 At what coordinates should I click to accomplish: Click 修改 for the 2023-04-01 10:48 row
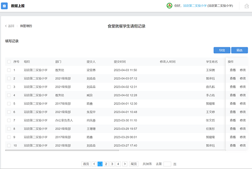[242, 112]
